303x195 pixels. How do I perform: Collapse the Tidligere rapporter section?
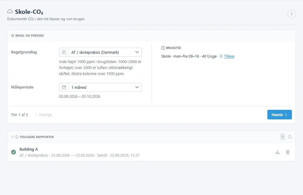click(x=13, y=137)
